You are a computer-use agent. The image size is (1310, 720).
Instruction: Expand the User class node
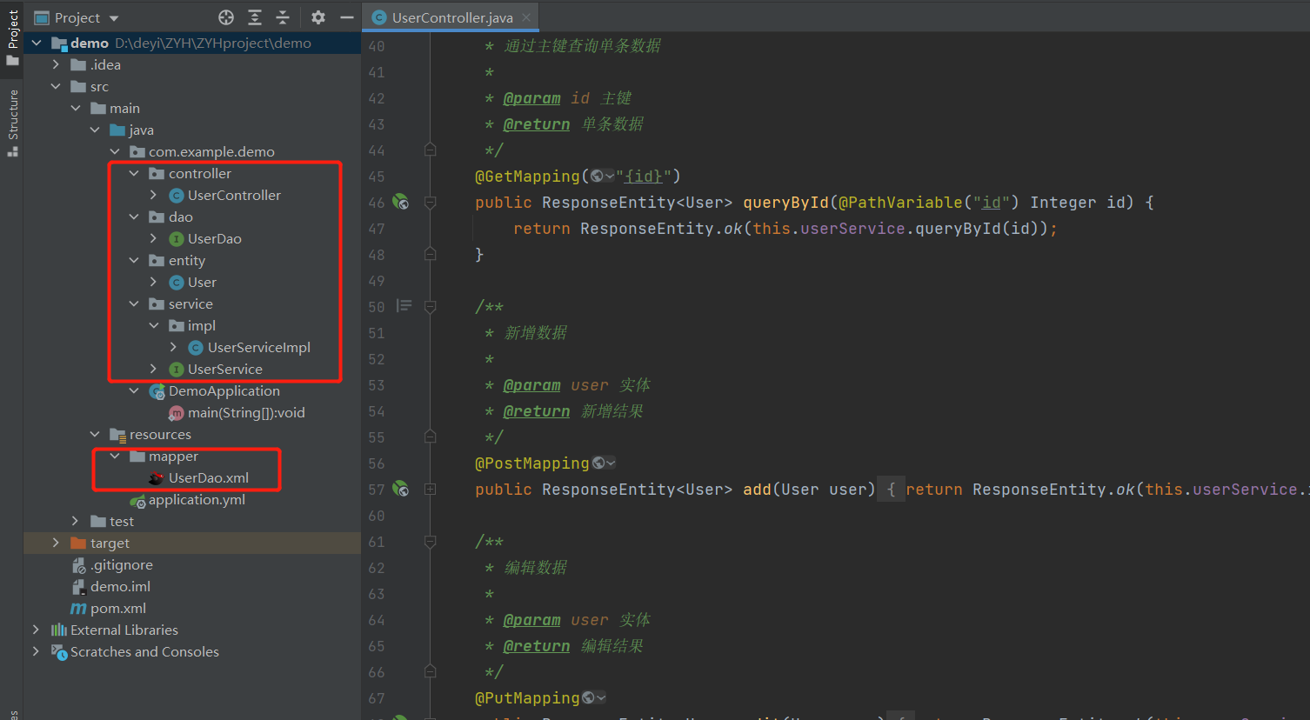click(x=154, y=282)
